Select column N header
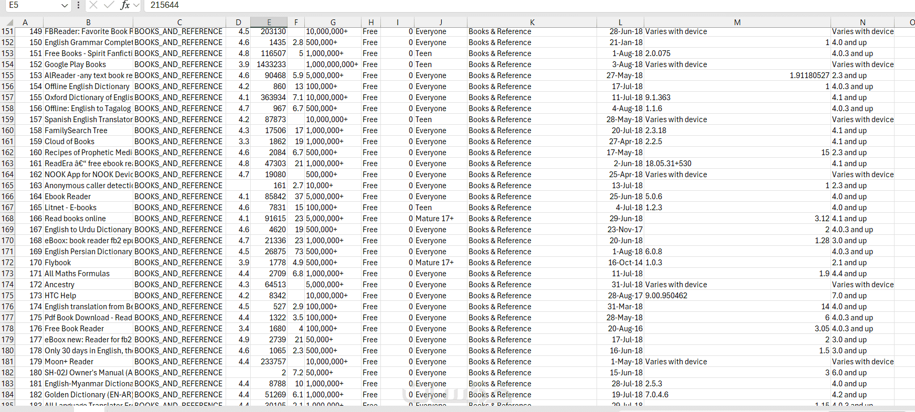 (x=863, y=22)
